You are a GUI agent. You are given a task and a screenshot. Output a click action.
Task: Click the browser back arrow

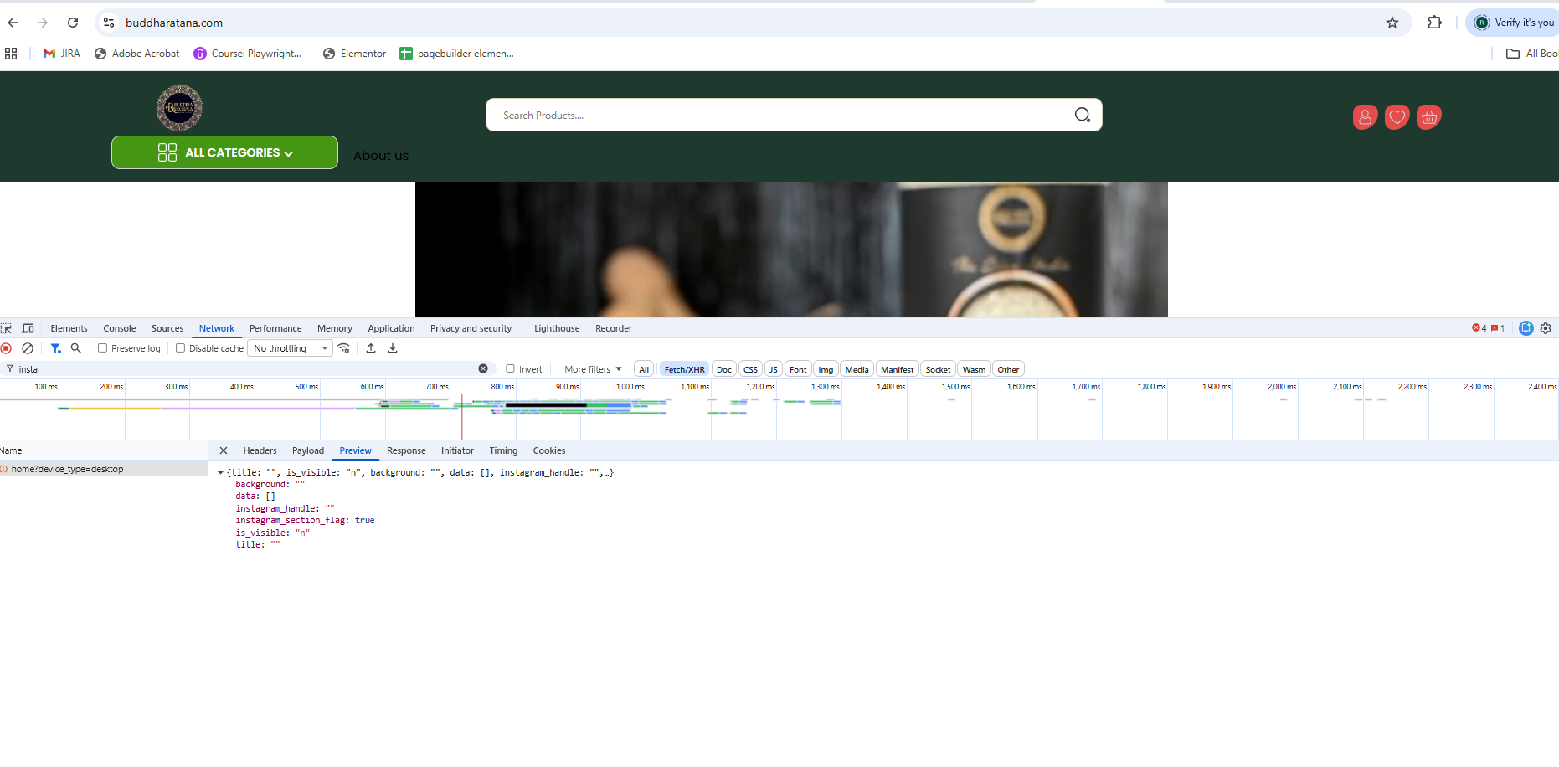(x=13, y=23)
